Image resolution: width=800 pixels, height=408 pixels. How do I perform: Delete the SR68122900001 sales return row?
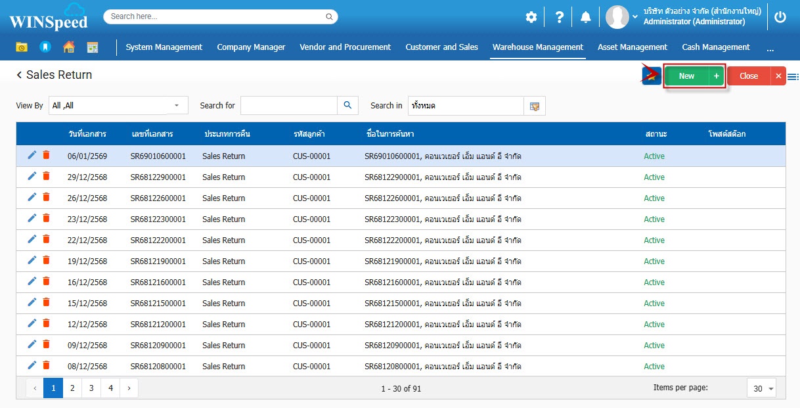(46, 176)
